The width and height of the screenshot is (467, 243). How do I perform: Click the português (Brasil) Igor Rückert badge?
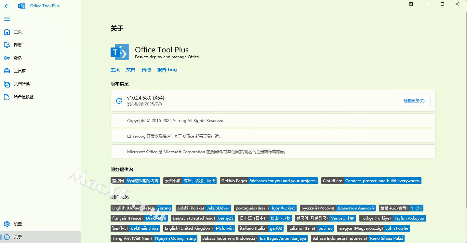pos(265,208)
